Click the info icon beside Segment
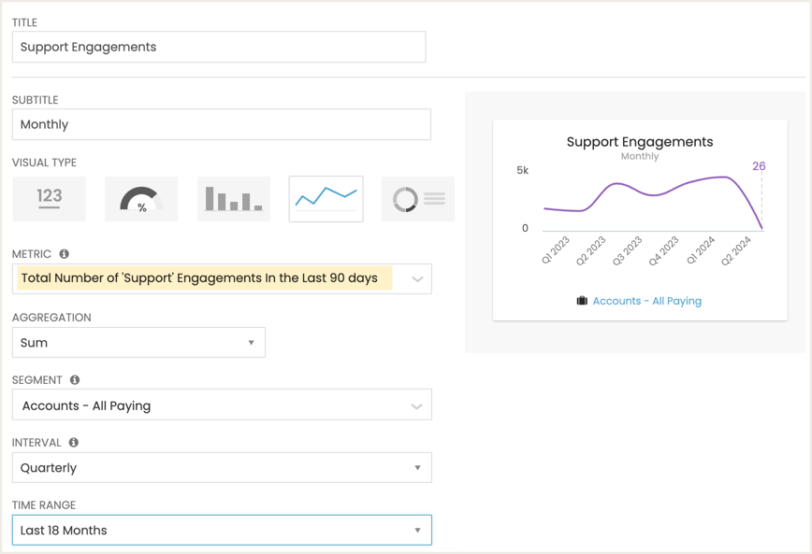The image size is (812, 554). [75, 380]
